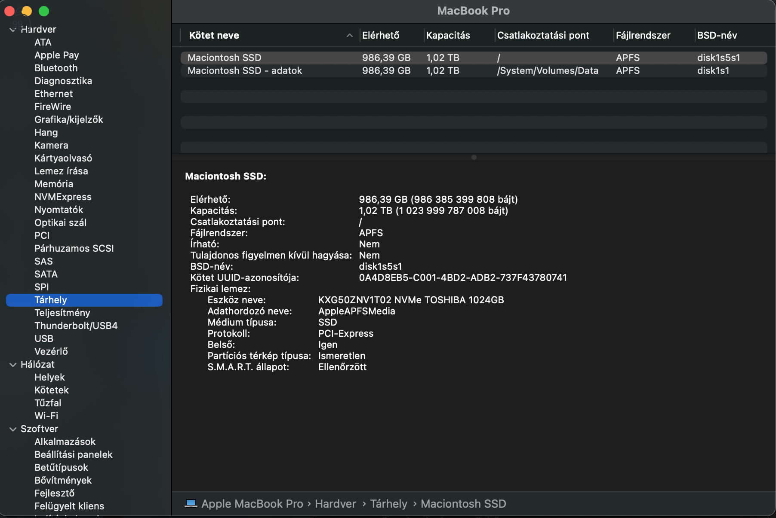Select ATA in the sidebar
This screenshot has height=518, width=776.
coord(43,42)
